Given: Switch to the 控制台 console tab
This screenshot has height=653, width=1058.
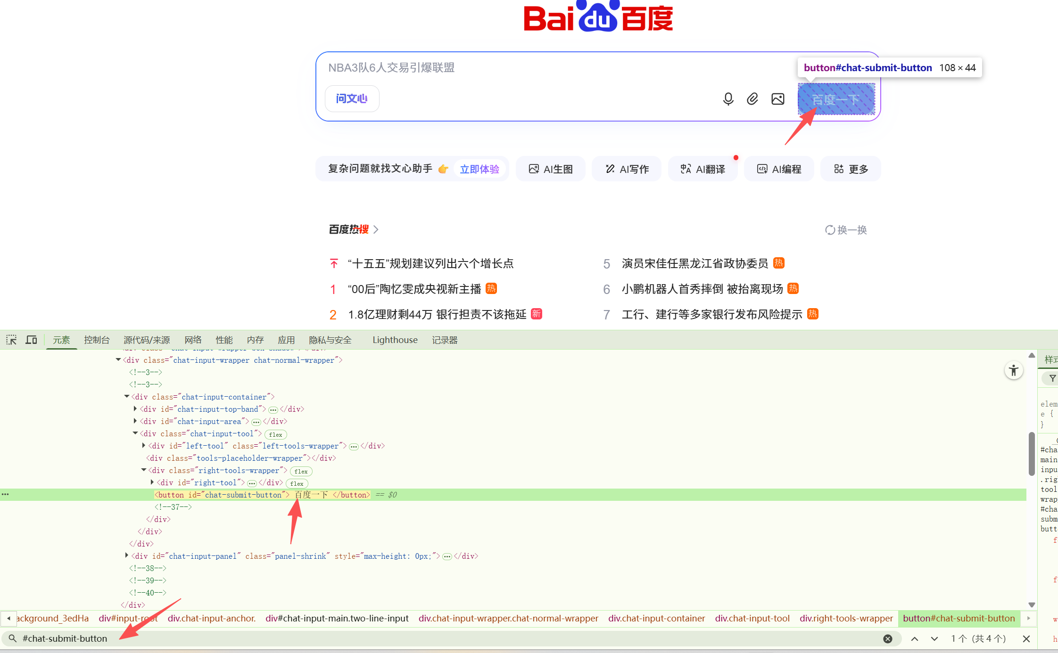Looking at the screenshot, I should pos(97,340).
